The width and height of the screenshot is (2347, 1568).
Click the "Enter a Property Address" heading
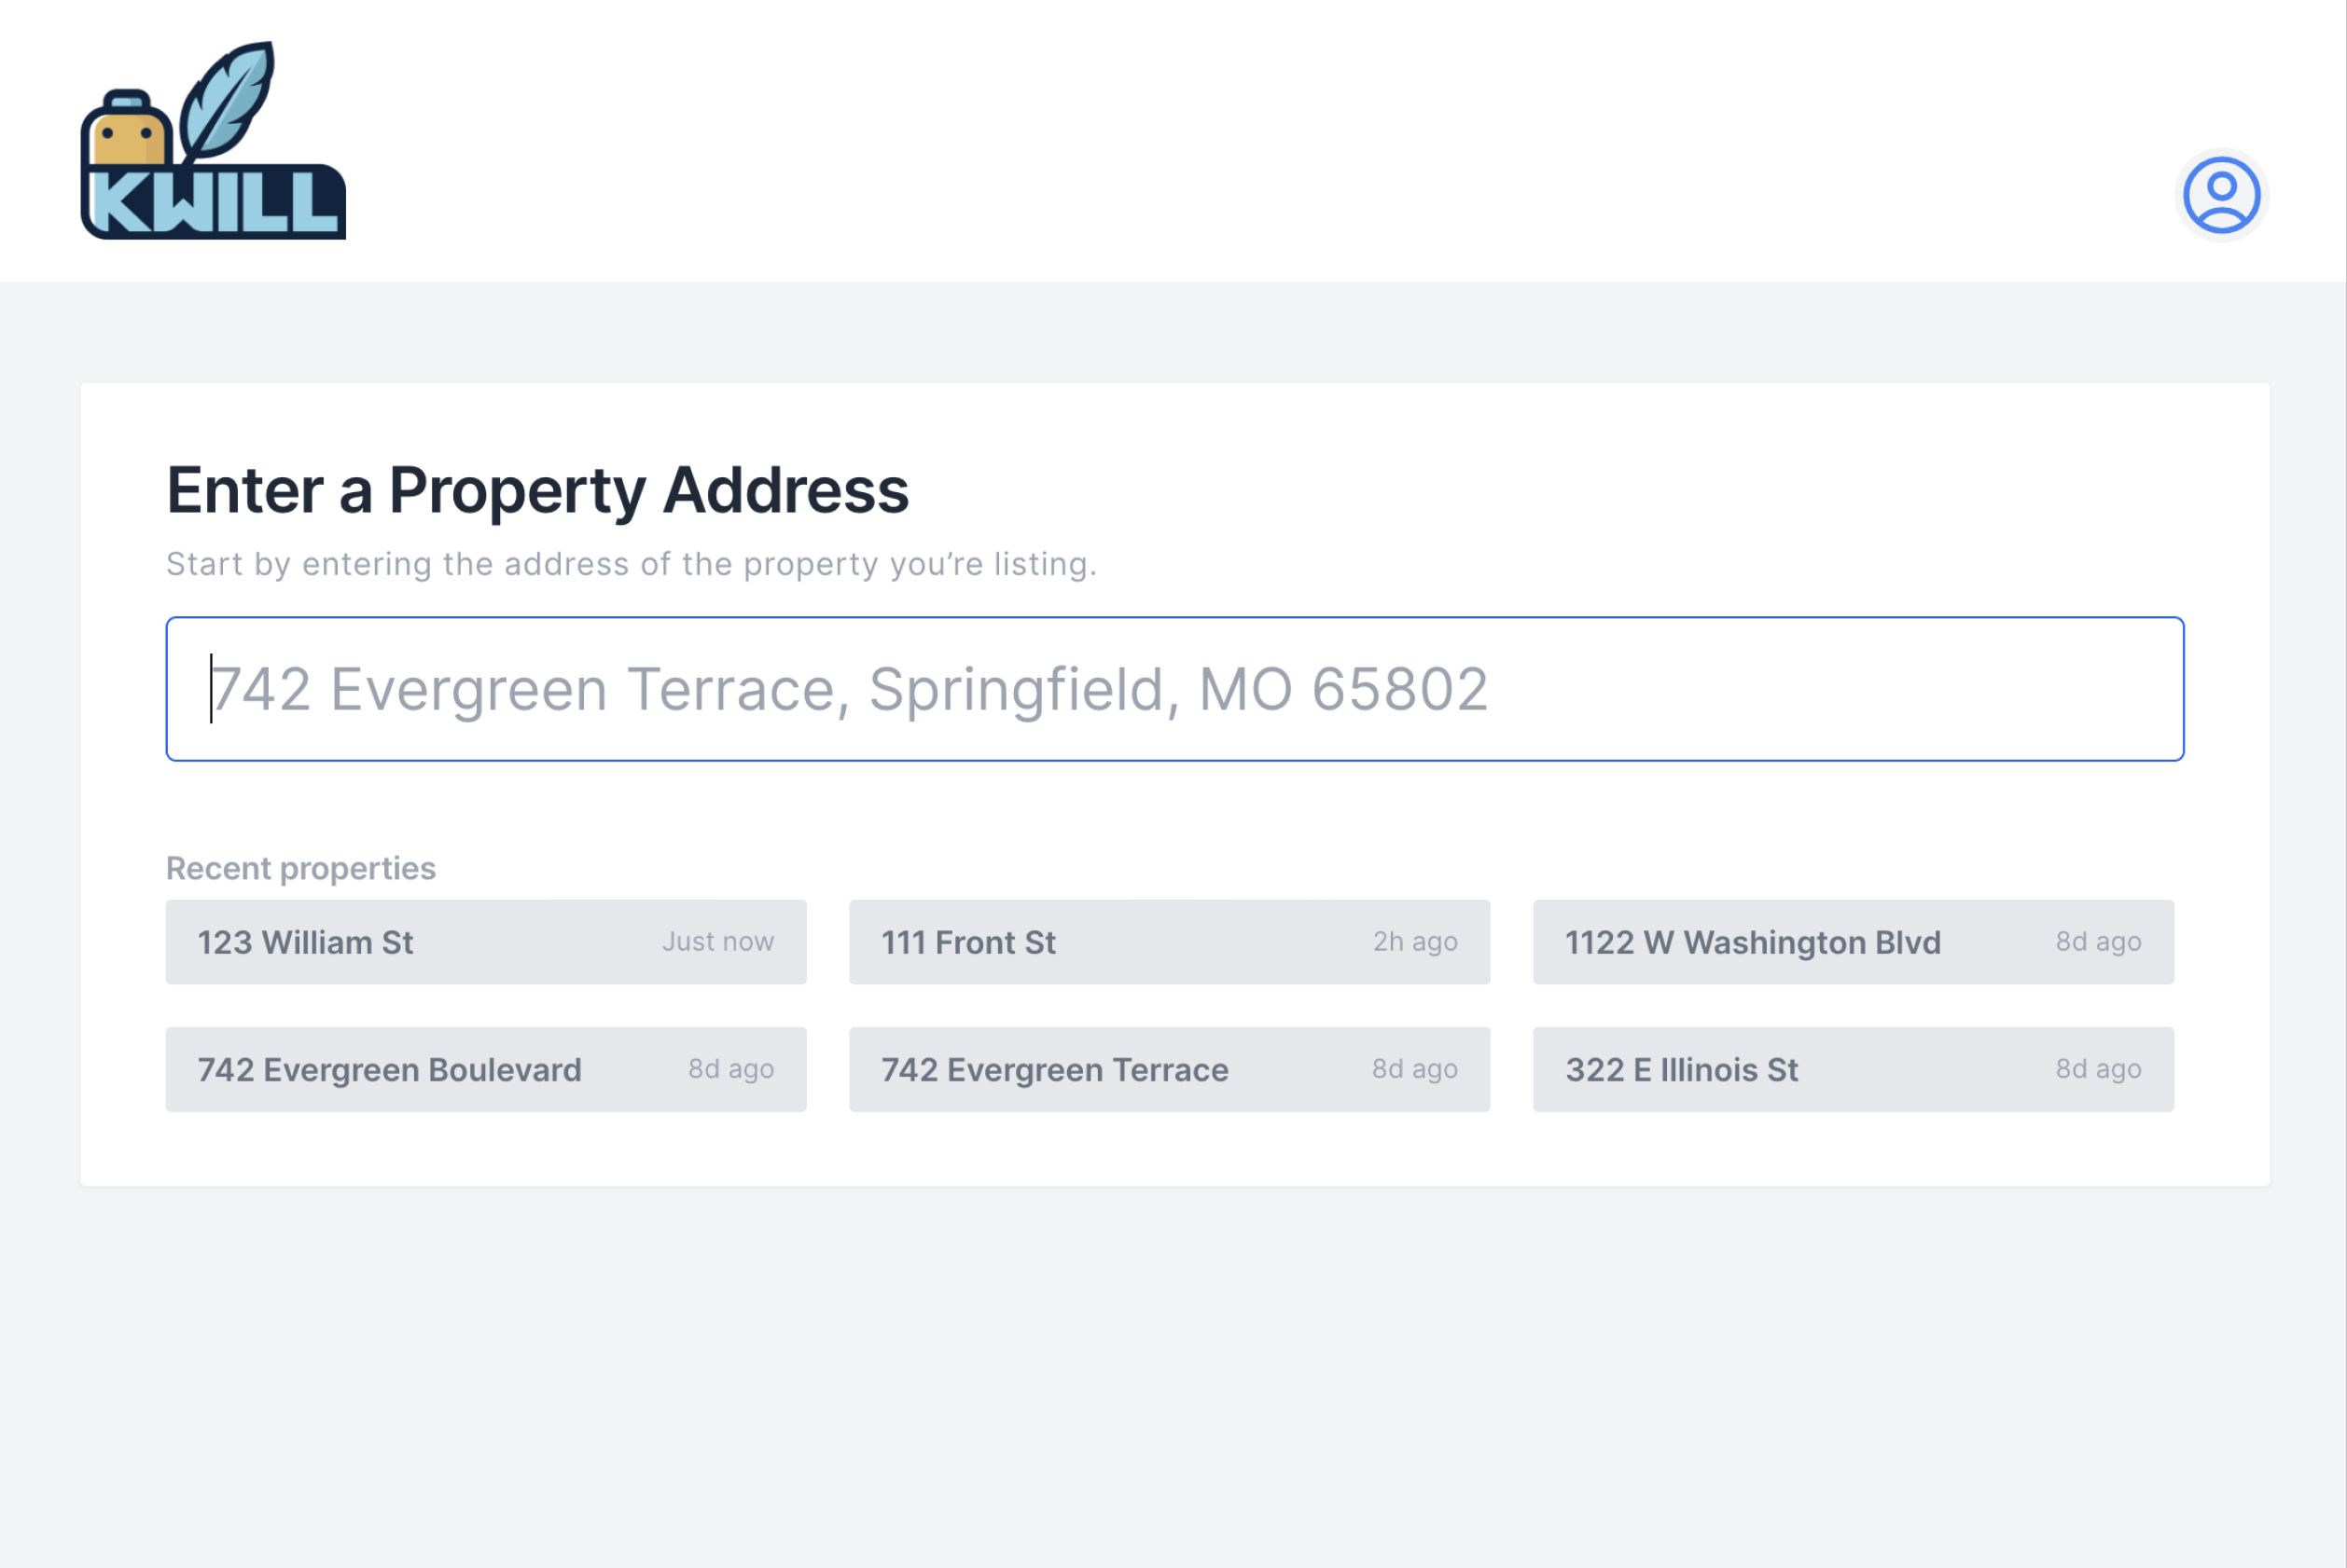click(x=537, y=490)
